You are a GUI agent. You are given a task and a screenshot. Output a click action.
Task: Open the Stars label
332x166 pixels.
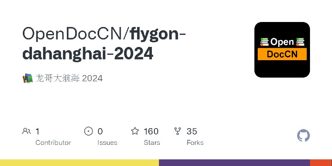pos(153,142)
